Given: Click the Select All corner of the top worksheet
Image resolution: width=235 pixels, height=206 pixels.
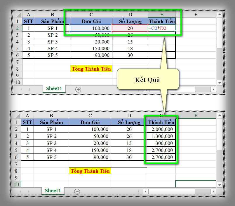Looking at the screenshot, I should click(x=18, y=15).
